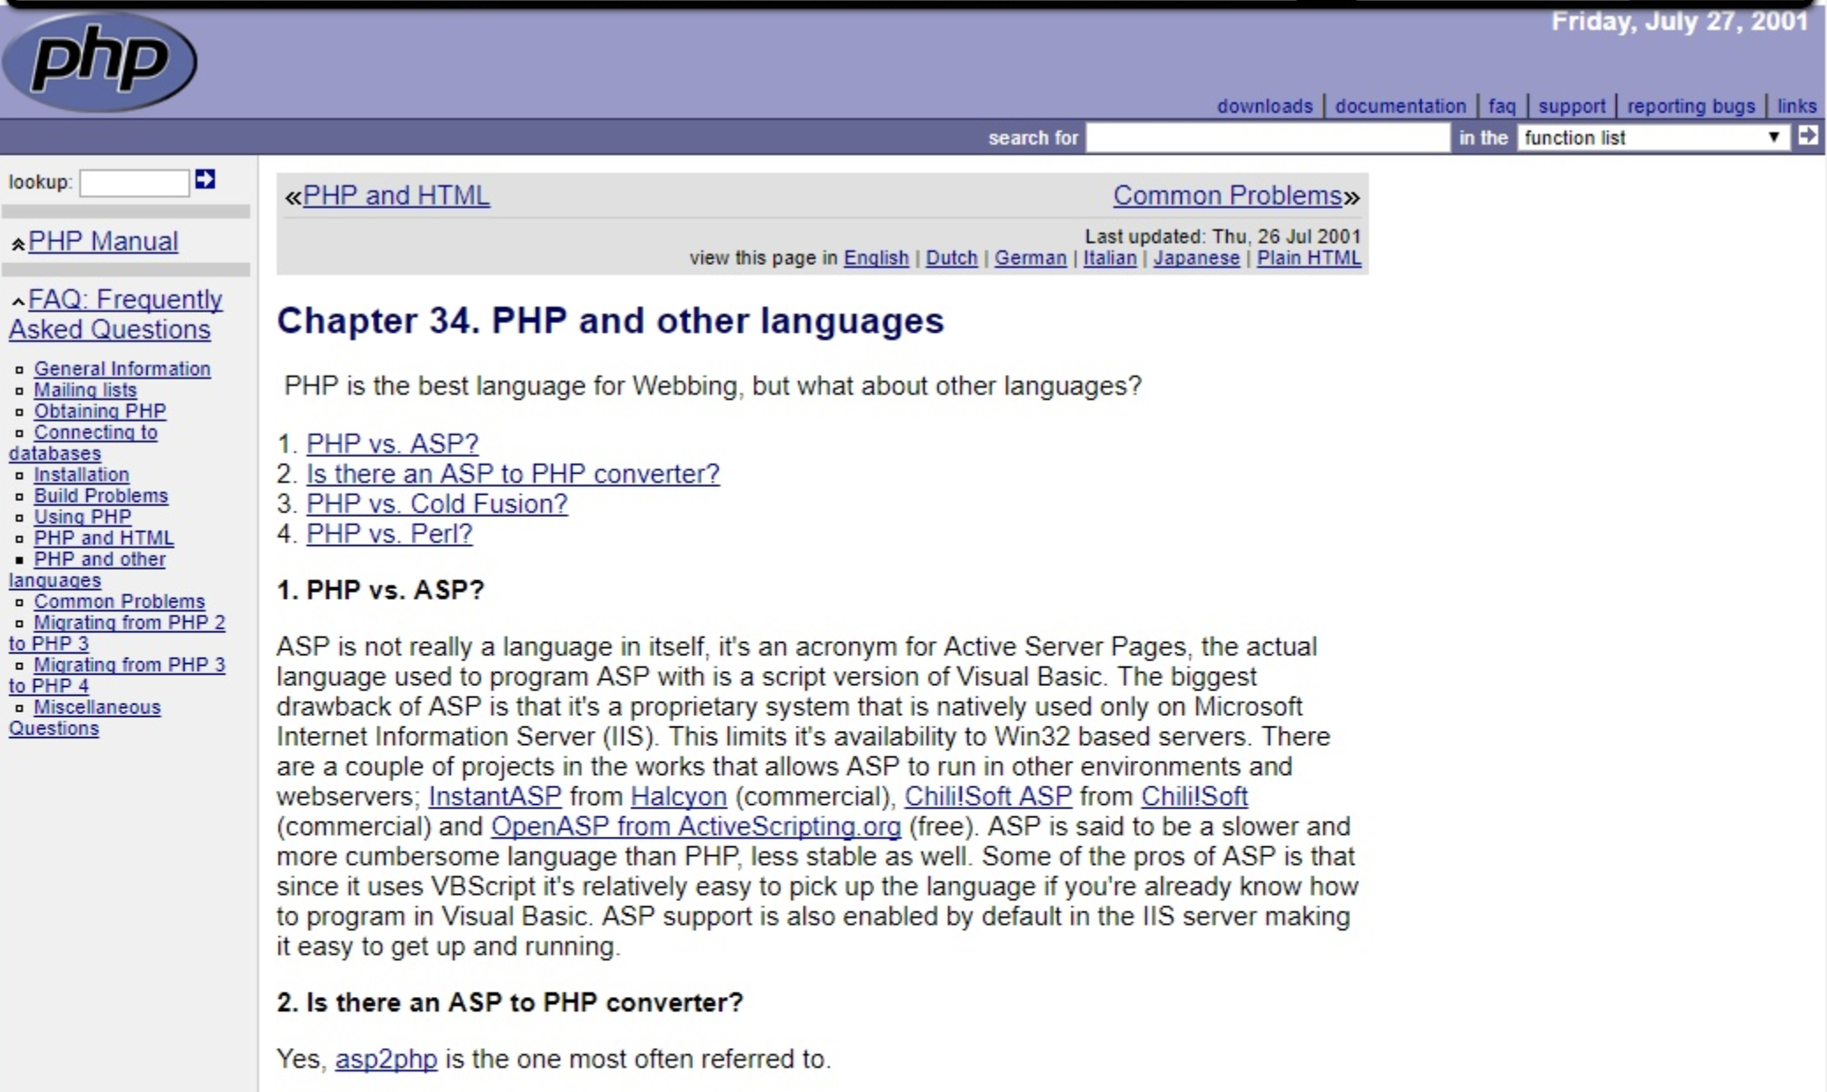Open Migrating from PHP 3 to PHP 4
The image size is (1827, 1092).
pyautogui.click(x=116, y=675)
